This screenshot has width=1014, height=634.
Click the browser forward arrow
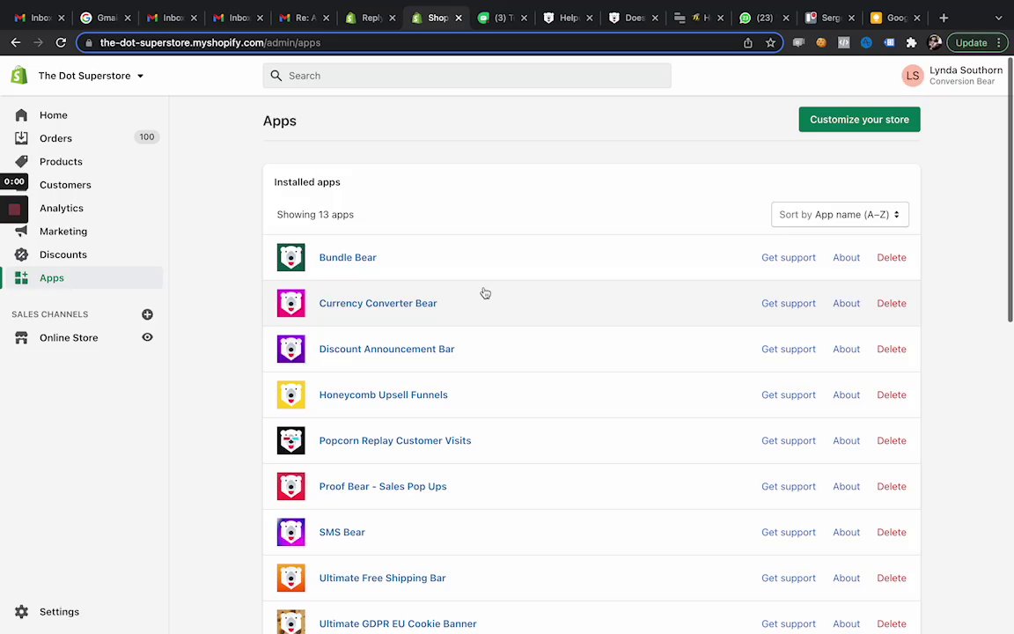(38, 42)
